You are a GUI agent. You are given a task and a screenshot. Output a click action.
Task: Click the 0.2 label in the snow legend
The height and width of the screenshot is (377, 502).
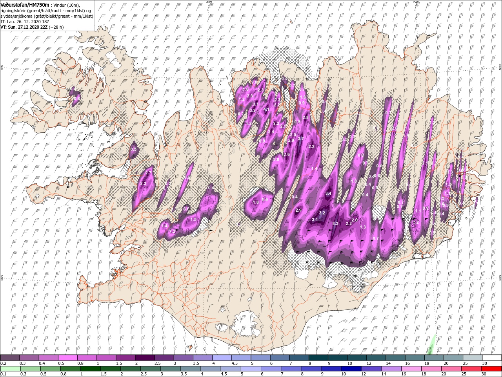[3, 363]
